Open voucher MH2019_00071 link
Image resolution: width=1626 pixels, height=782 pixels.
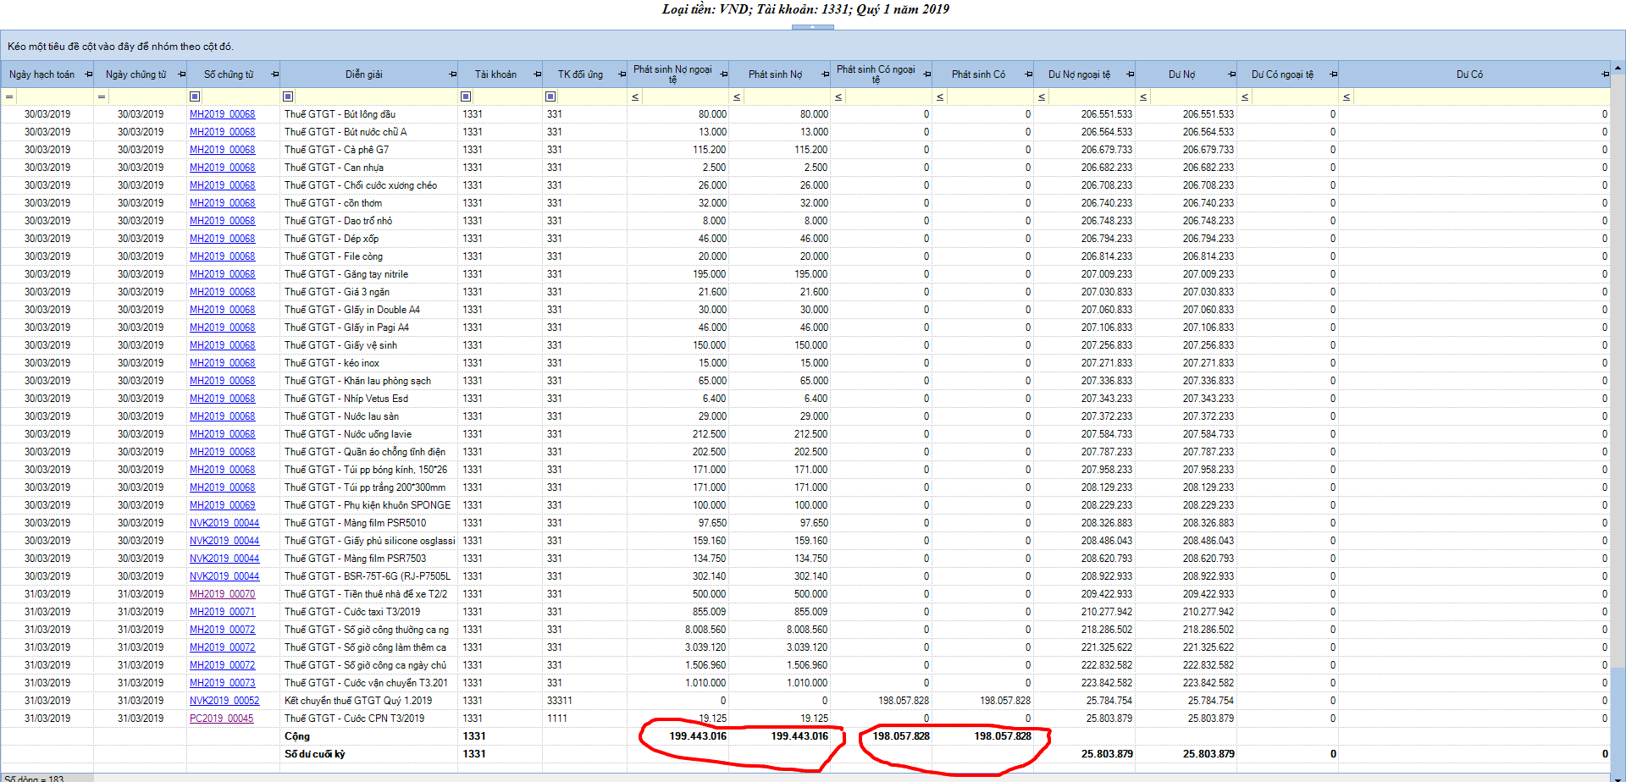[222, 612]
